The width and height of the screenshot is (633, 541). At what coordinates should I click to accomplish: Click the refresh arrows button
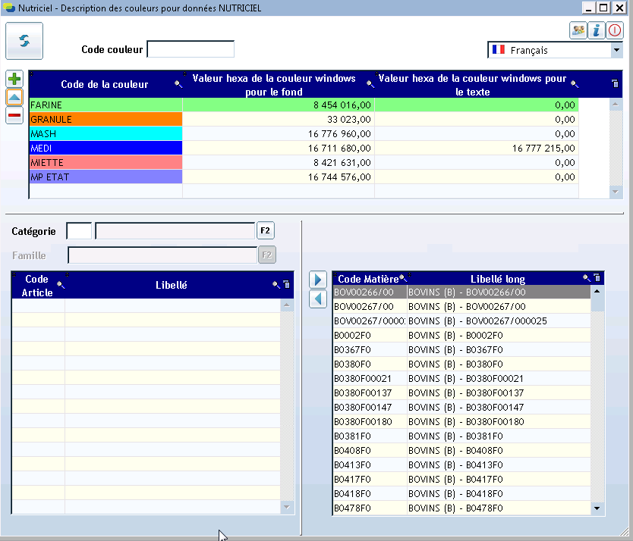pyautogui.click(x=24, y=41)
